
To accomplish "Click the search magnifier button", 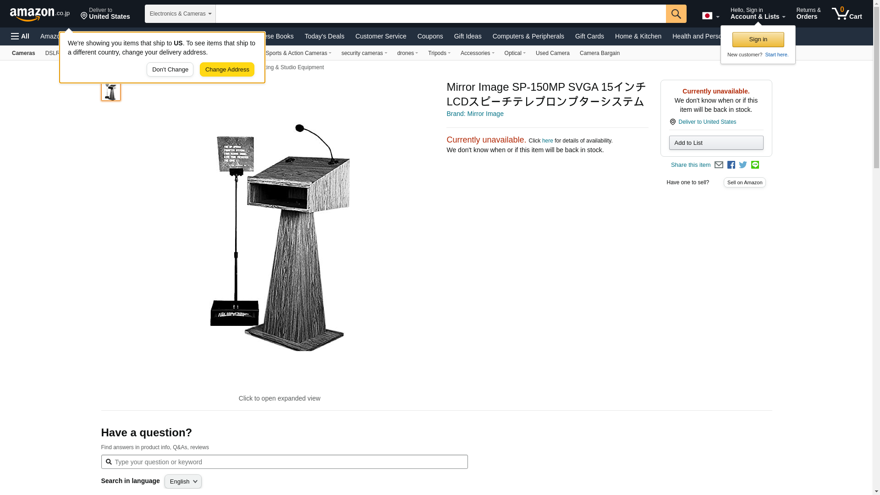I will tap(676, 14).
